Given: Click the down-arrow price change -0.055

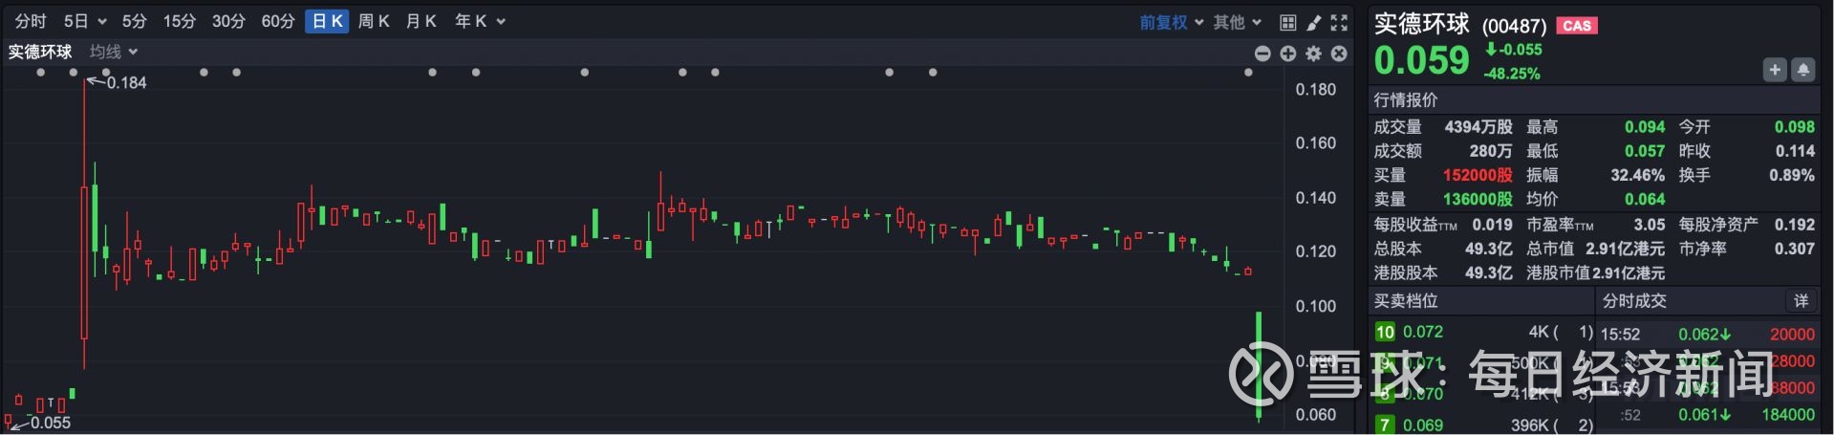Looking at the screenshot, I should (1514, 50).
